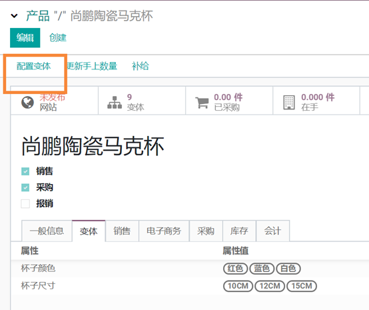This screenshot has width=369, height=310.
Task: Open the 0.00 件 已采购 stat button
Action: tap(229, 101)
